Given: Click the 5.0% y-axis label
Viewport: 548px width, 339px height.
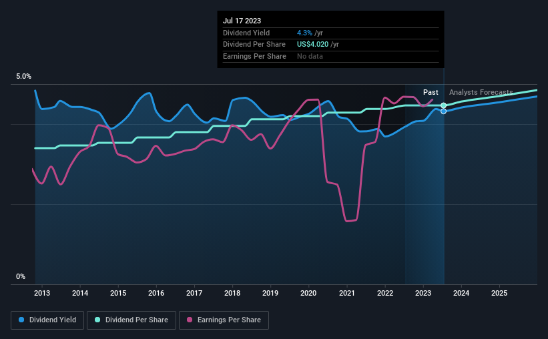Looking at the screenshot, I should [23, 77].
